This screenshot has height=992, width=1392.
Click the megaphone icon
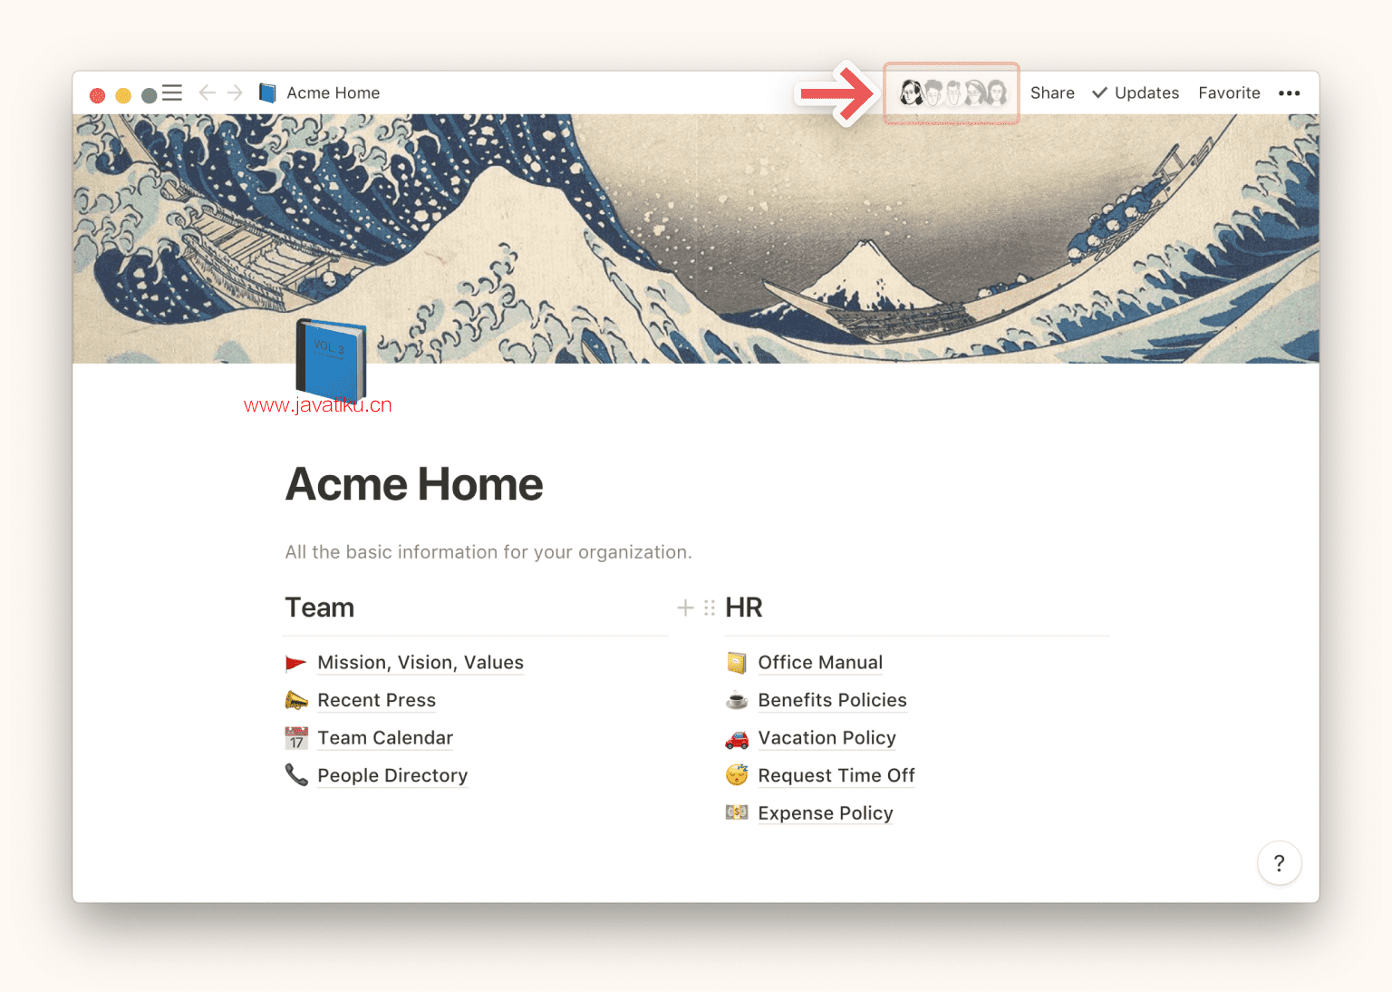click(296, 700)
